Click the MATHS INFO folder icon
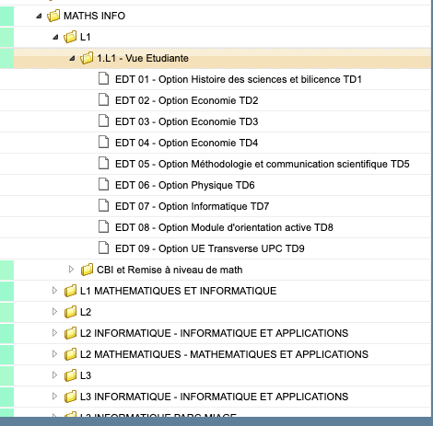This screenshot has width=433, height=426. tap(53, 16)
